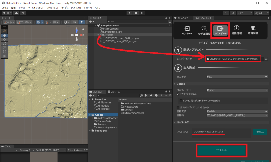Switch to the コンソール tab
The width and height of the screenshot is (271, 162).
[x=114, y=92]
